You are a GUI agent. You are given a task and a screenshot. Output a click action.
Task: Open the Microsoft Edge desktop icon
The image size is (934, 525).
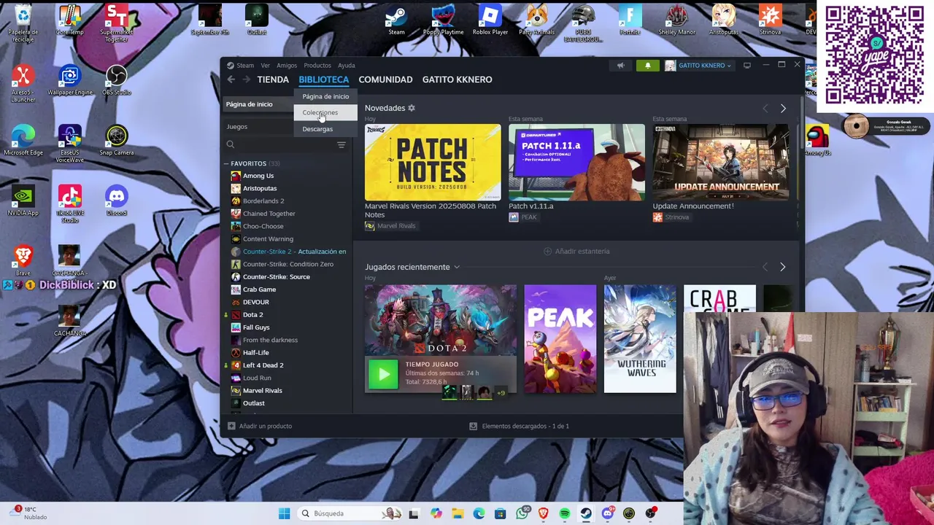point(23,140)
